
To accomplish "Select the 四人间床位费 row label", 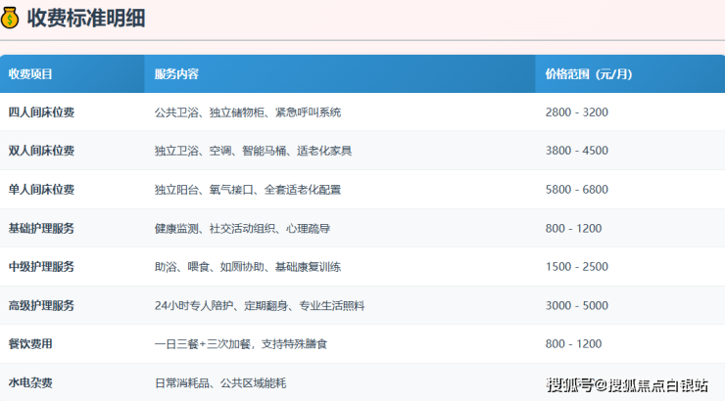I will pyautogui.click(x=41, y=112).
